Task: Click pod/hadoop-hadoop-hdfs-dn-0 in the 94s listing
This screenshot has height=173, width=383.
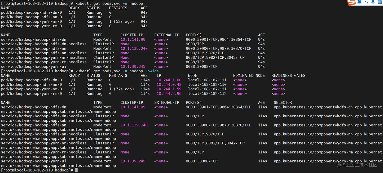Action: click(x=31, y=13)
